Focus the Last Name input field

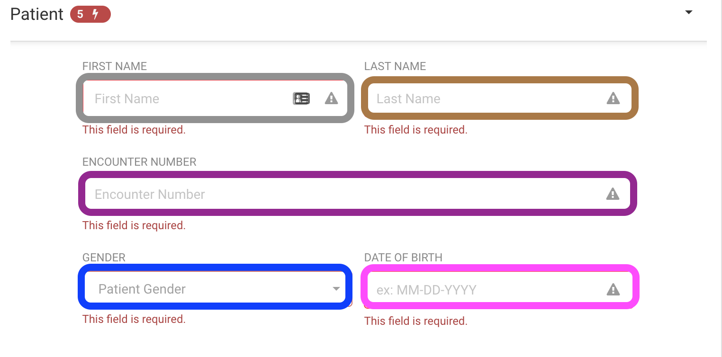tap(500, 98)
